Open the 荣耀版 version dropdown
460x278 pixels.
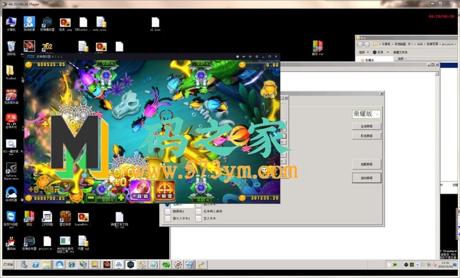367,114
